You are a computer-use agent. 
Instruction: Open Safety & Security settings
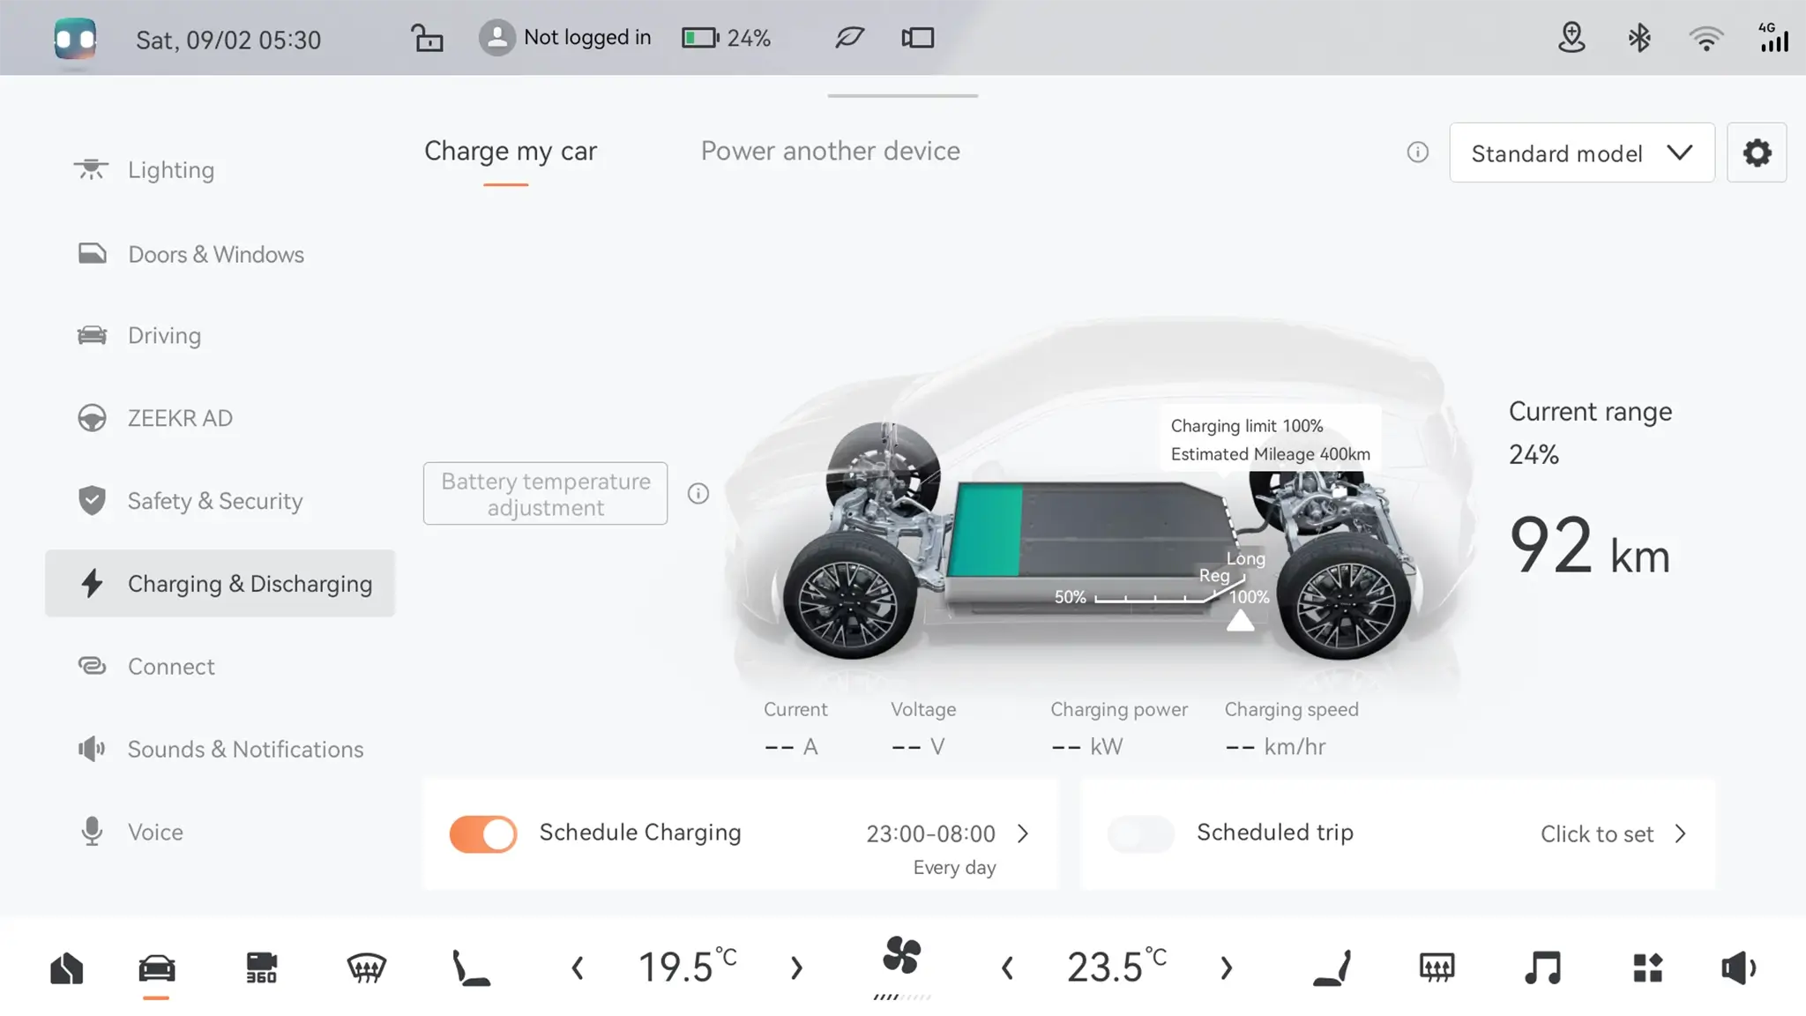214,500
